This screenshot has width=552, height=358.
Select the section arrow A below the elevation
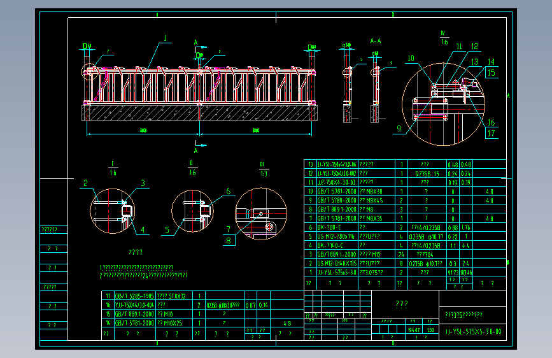tap(196, 150)
